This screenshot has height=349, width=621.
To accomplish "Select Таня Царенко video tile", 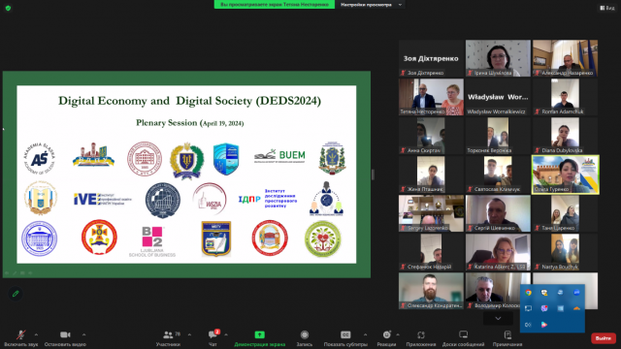I will pos(565,213).
